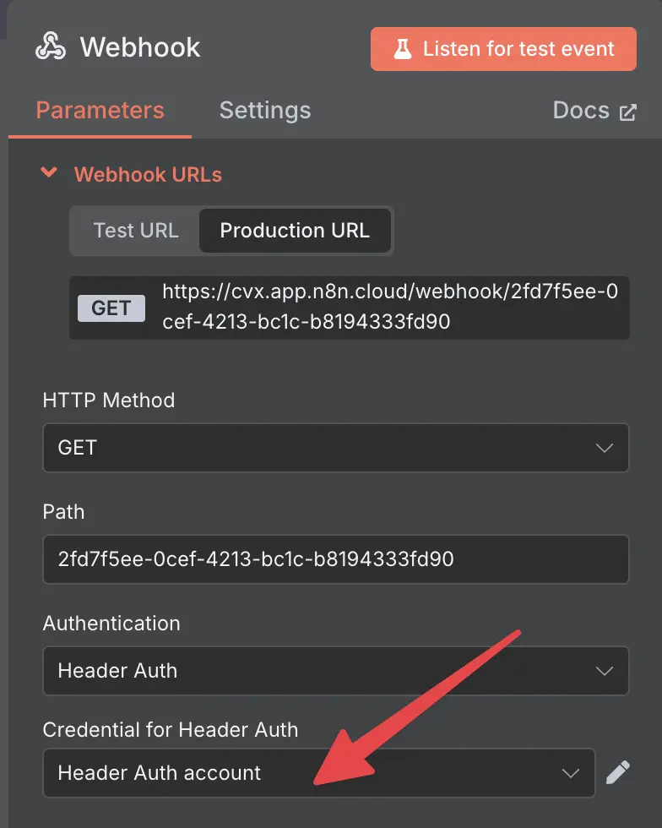Switch to the Settings tab

[265, 111]
